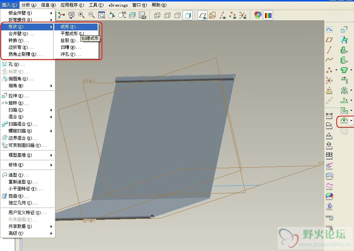Screen dimensions: 354x251
Task: Click the Angle measurement icon
Action: (x=329, y=136)
